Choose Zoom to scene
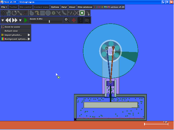174x130 pixels. click(16, 27)
